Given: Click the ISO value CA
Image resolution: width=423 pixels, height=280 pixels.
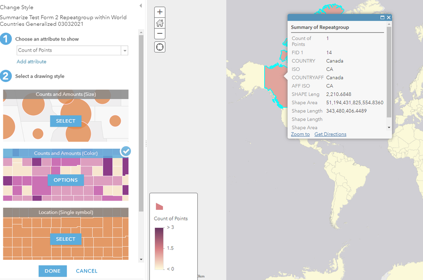Looking at the screenshot, I should 330,69.
